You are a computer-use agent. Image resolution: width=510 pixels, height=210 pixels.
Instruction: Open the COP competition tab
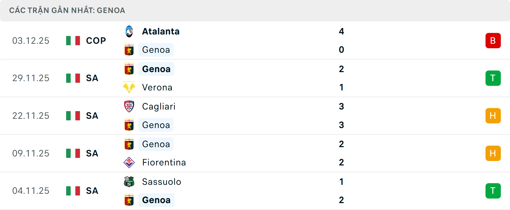point(95,41)
